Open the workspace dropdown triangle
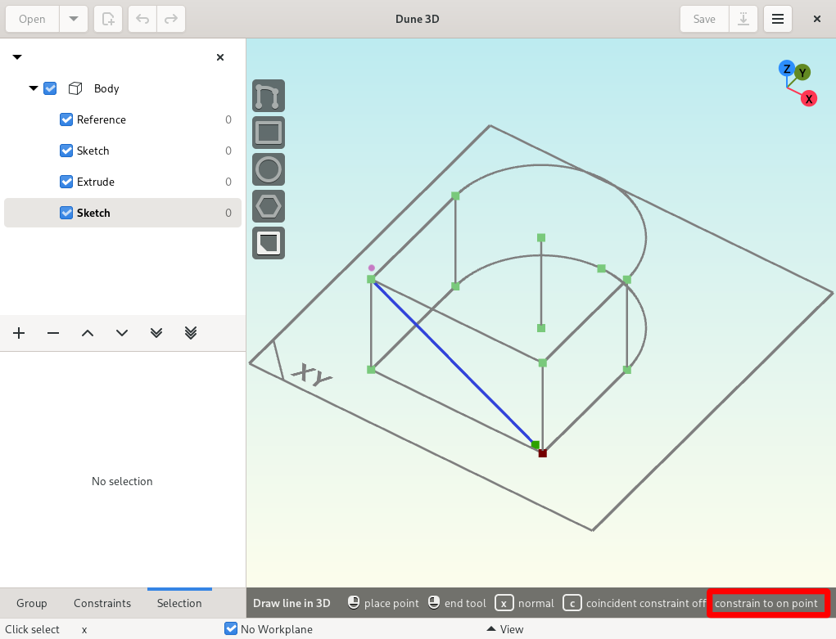 [17, 57]
